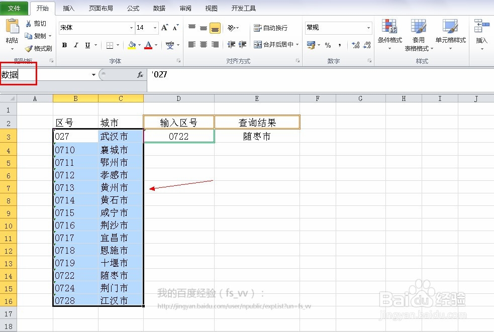Screen dimensions: 494x332
Task: Switch to Page Layout tab (页面布局)
Action: pos(101,8)
